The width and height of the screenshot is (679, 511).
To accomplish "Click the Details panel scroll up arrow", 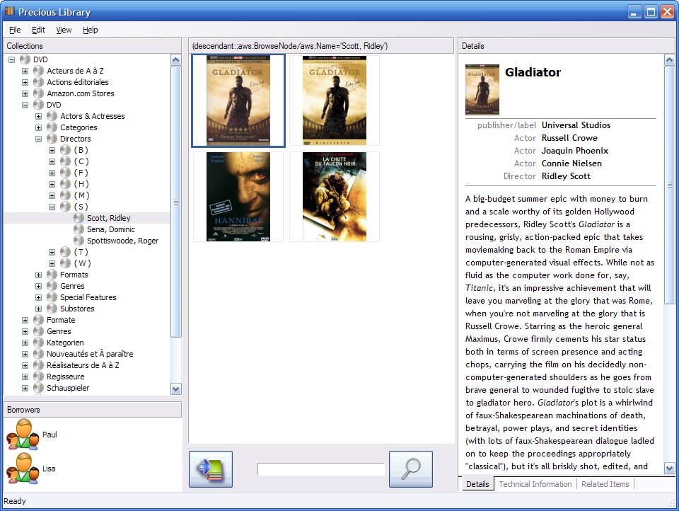I will (x=670, y=60).
